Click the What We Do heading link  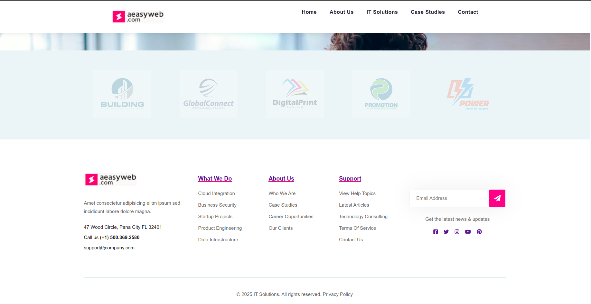pos(215,179)
